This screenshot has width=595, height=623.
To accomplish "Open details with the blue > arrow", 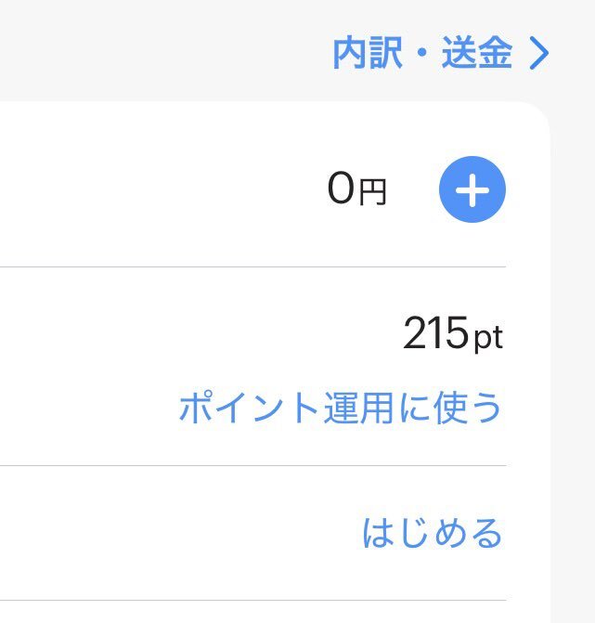I will pyautogui.click(x=539, y=53).
